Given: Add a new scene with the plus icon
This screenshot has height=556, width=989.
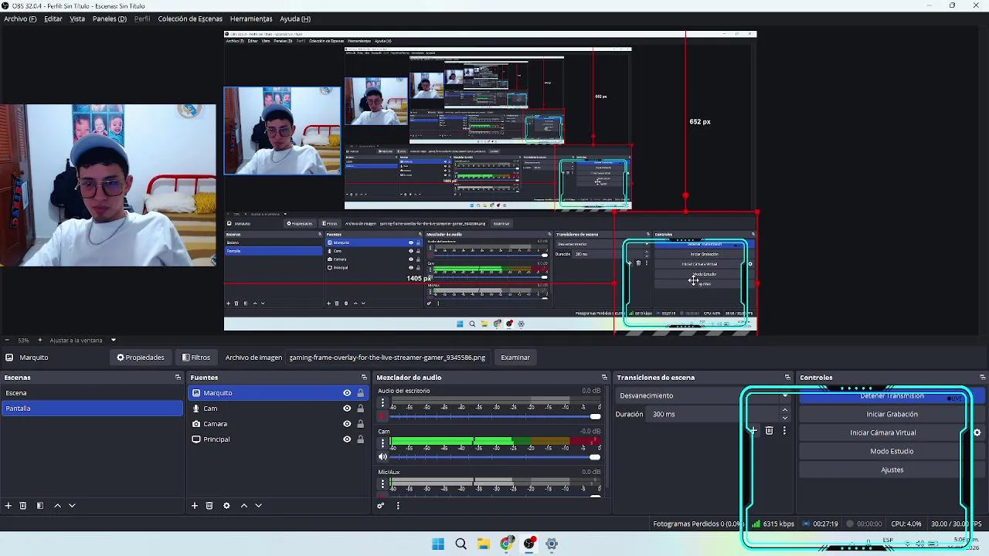Looking at the screenshot, I should click(x=8, y=506).
